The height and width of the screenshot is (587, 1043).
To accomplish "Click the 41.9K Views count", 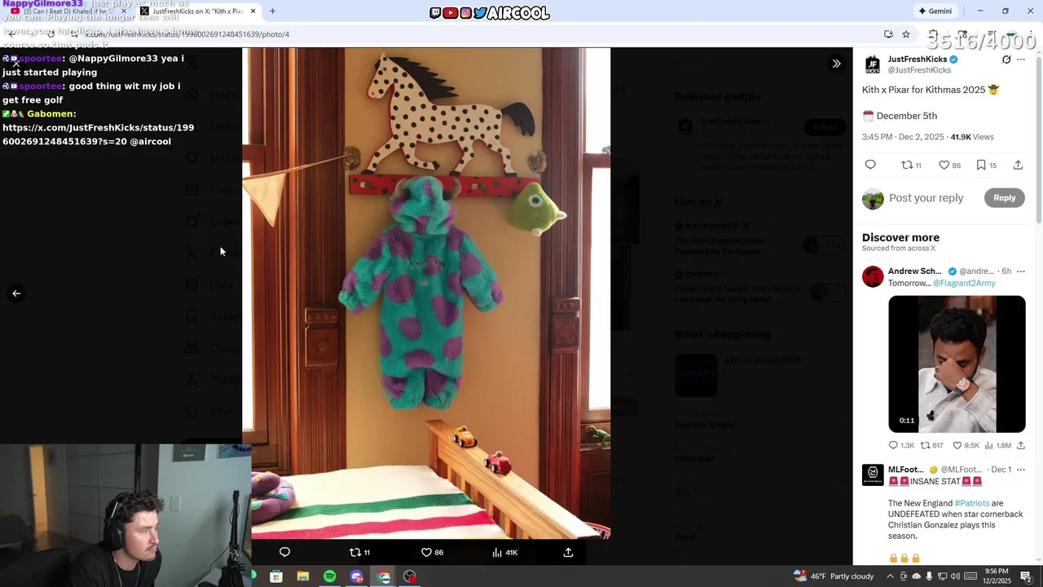I will (x=972, y=137).
